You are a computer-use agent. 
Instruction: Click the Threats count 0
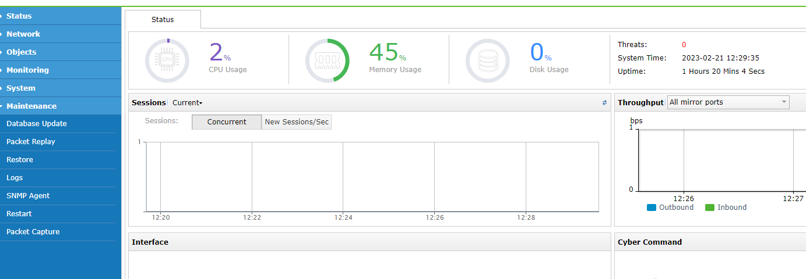point(684,45)
